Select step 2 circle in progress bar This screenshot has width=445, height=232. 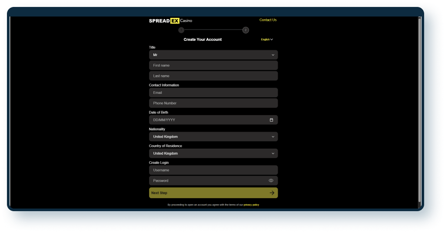click(246, 30)
